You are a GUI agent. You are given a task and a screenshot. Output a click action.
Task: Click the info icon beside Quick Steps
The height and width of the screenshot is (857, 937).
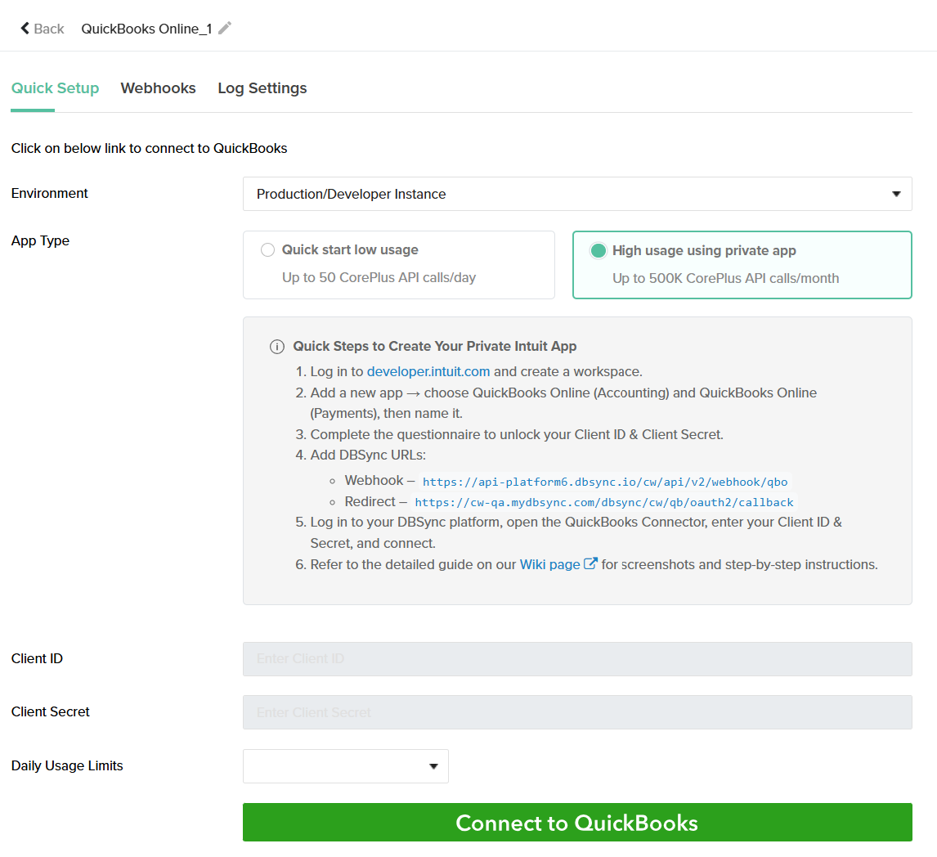click(x=277, y=347)
